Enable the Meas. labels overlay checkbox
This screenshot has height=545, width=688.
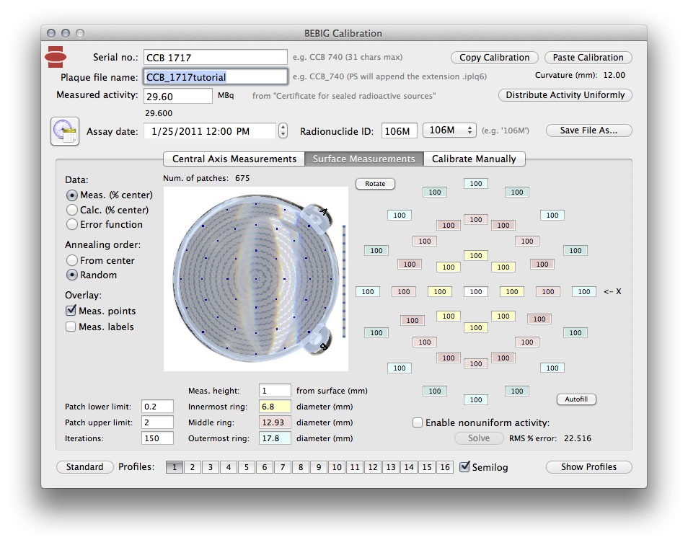pos(71,327)
